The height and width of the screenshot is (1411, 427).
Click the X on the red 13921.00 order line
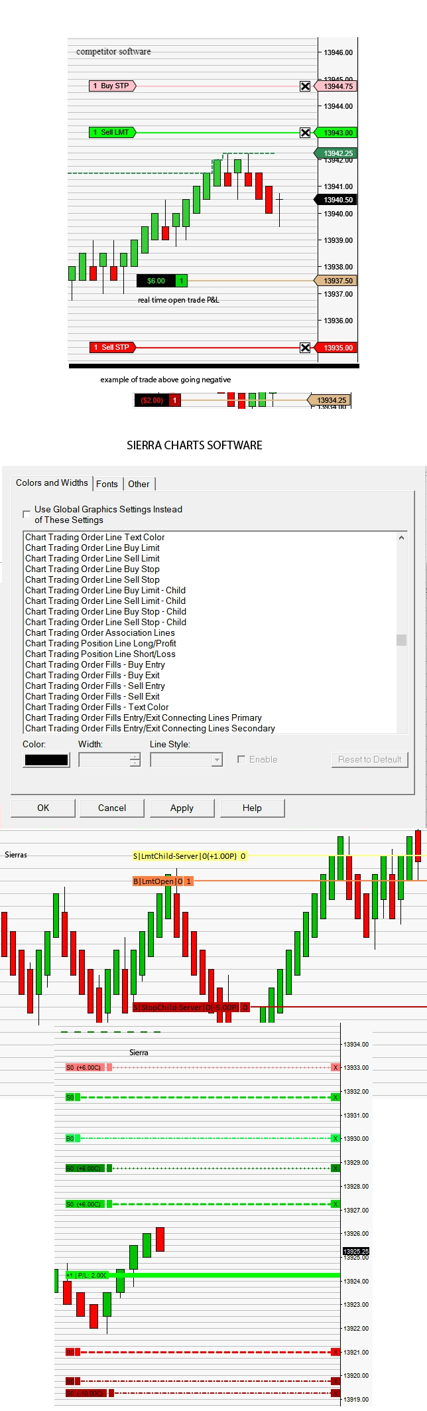click(x=335, y=1352)
